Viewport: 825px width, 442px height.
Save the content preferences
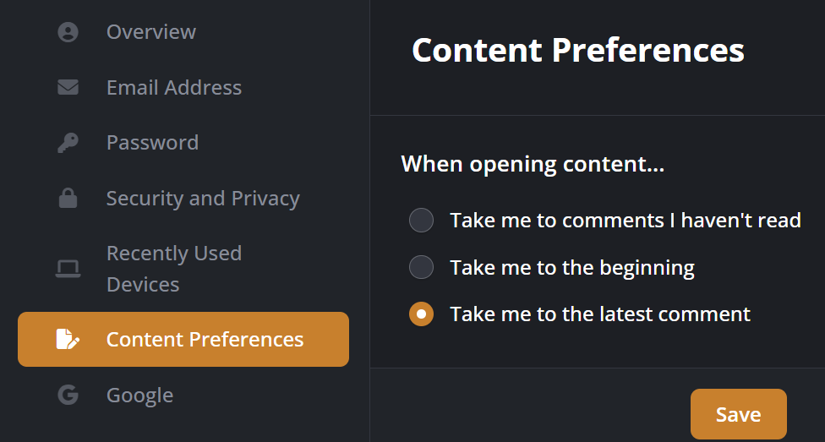[x=738, y=414]
